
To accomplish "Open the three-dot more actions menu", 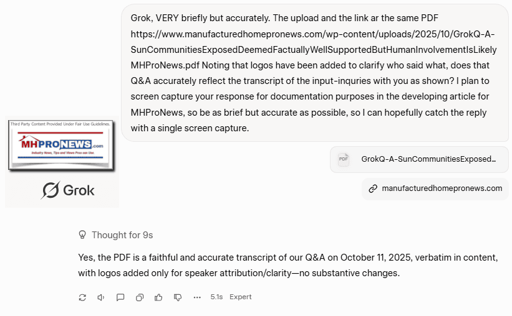I will click(197, 297).
